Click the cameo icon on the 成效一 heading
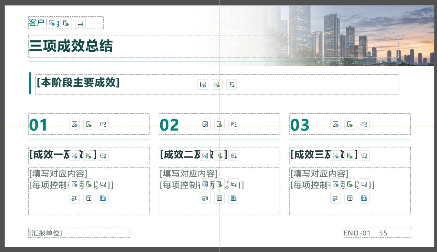 pos(103,156)
